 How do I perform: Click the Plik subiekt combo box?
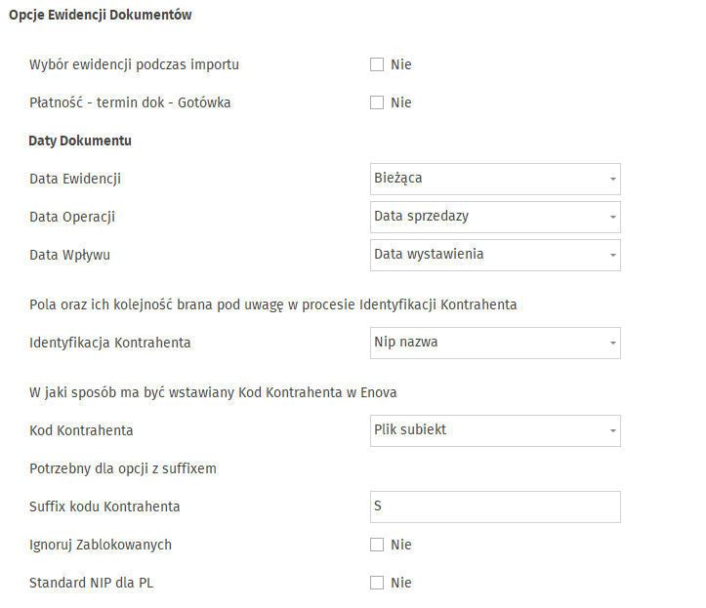pos(495,430)
